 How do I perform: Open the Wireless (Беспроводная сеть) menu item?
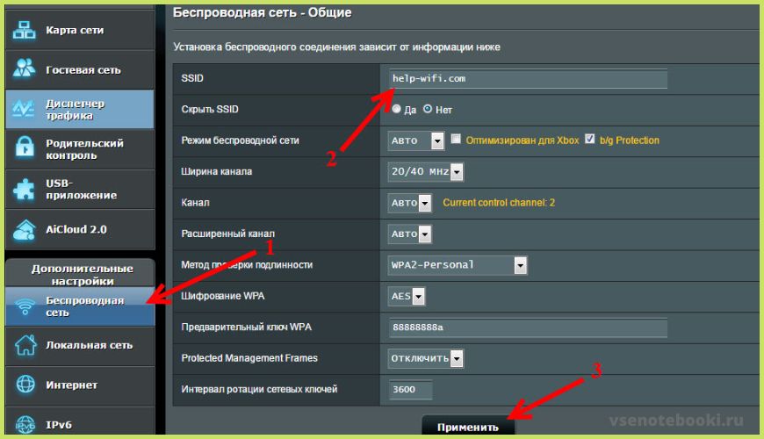(79, 306)
